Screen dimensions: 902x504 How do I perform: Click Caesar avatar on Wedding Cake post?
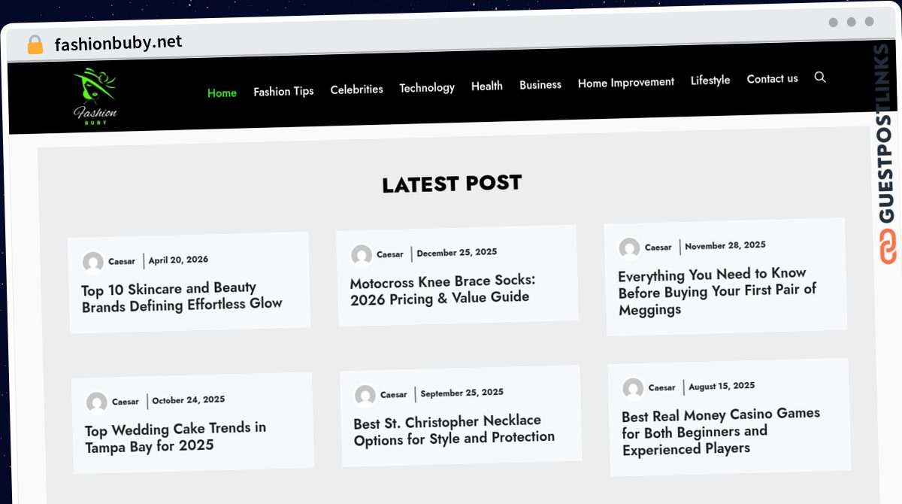(x=96, y=402)
